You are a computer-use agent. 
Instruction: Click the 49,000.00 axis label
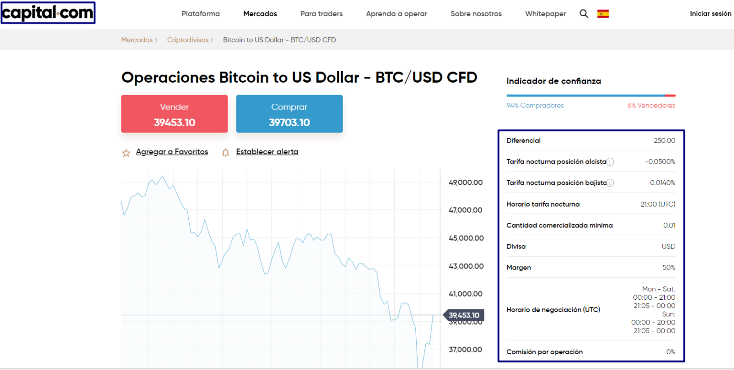[465, 183]
